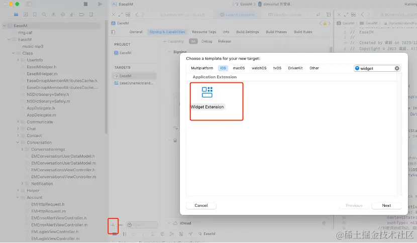
Task: Open the Other template tab
Action: pos(314,68)
